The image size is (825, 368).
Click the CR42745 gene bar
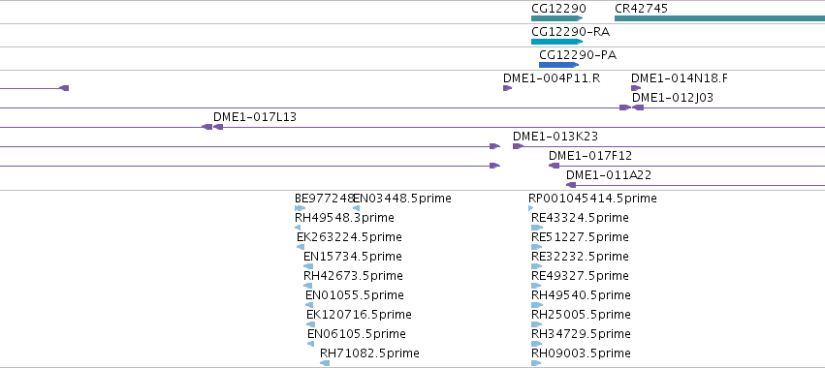click(x=719, y=18)
